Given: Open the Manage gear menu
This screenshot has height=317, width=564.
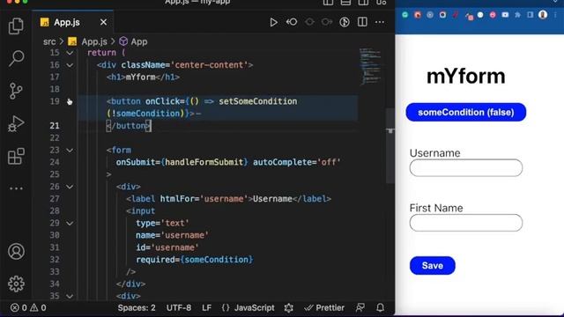Looking at the screenshot, I should [16, 284].
